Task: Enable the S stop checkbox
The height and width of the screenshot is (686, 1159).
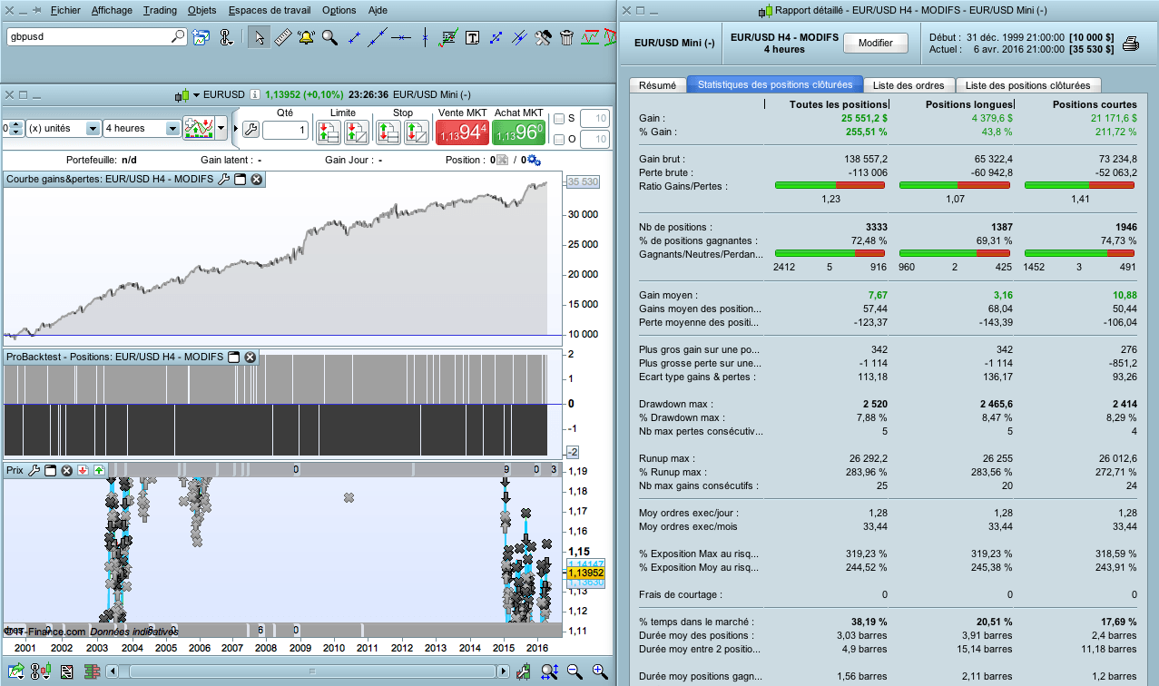Action: 559,118
